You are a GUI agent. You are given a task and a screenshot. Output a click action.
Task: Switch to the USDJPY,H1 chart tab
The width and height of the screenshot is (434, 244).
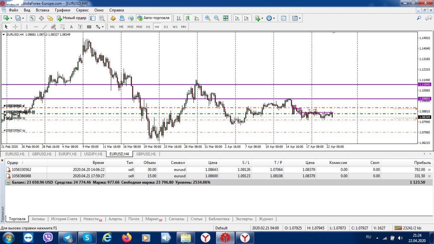(93, 154)
